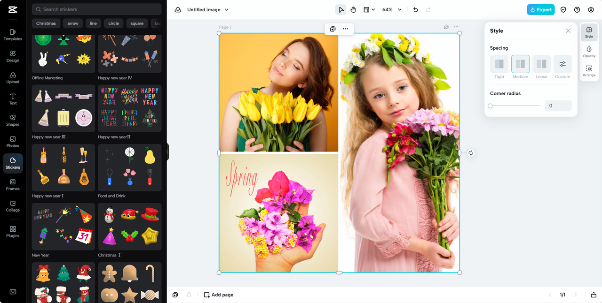Open the 64% zoom dropdown
This screenshot has width=602, height=303.
pyautogui.click(x=392, y=9)
